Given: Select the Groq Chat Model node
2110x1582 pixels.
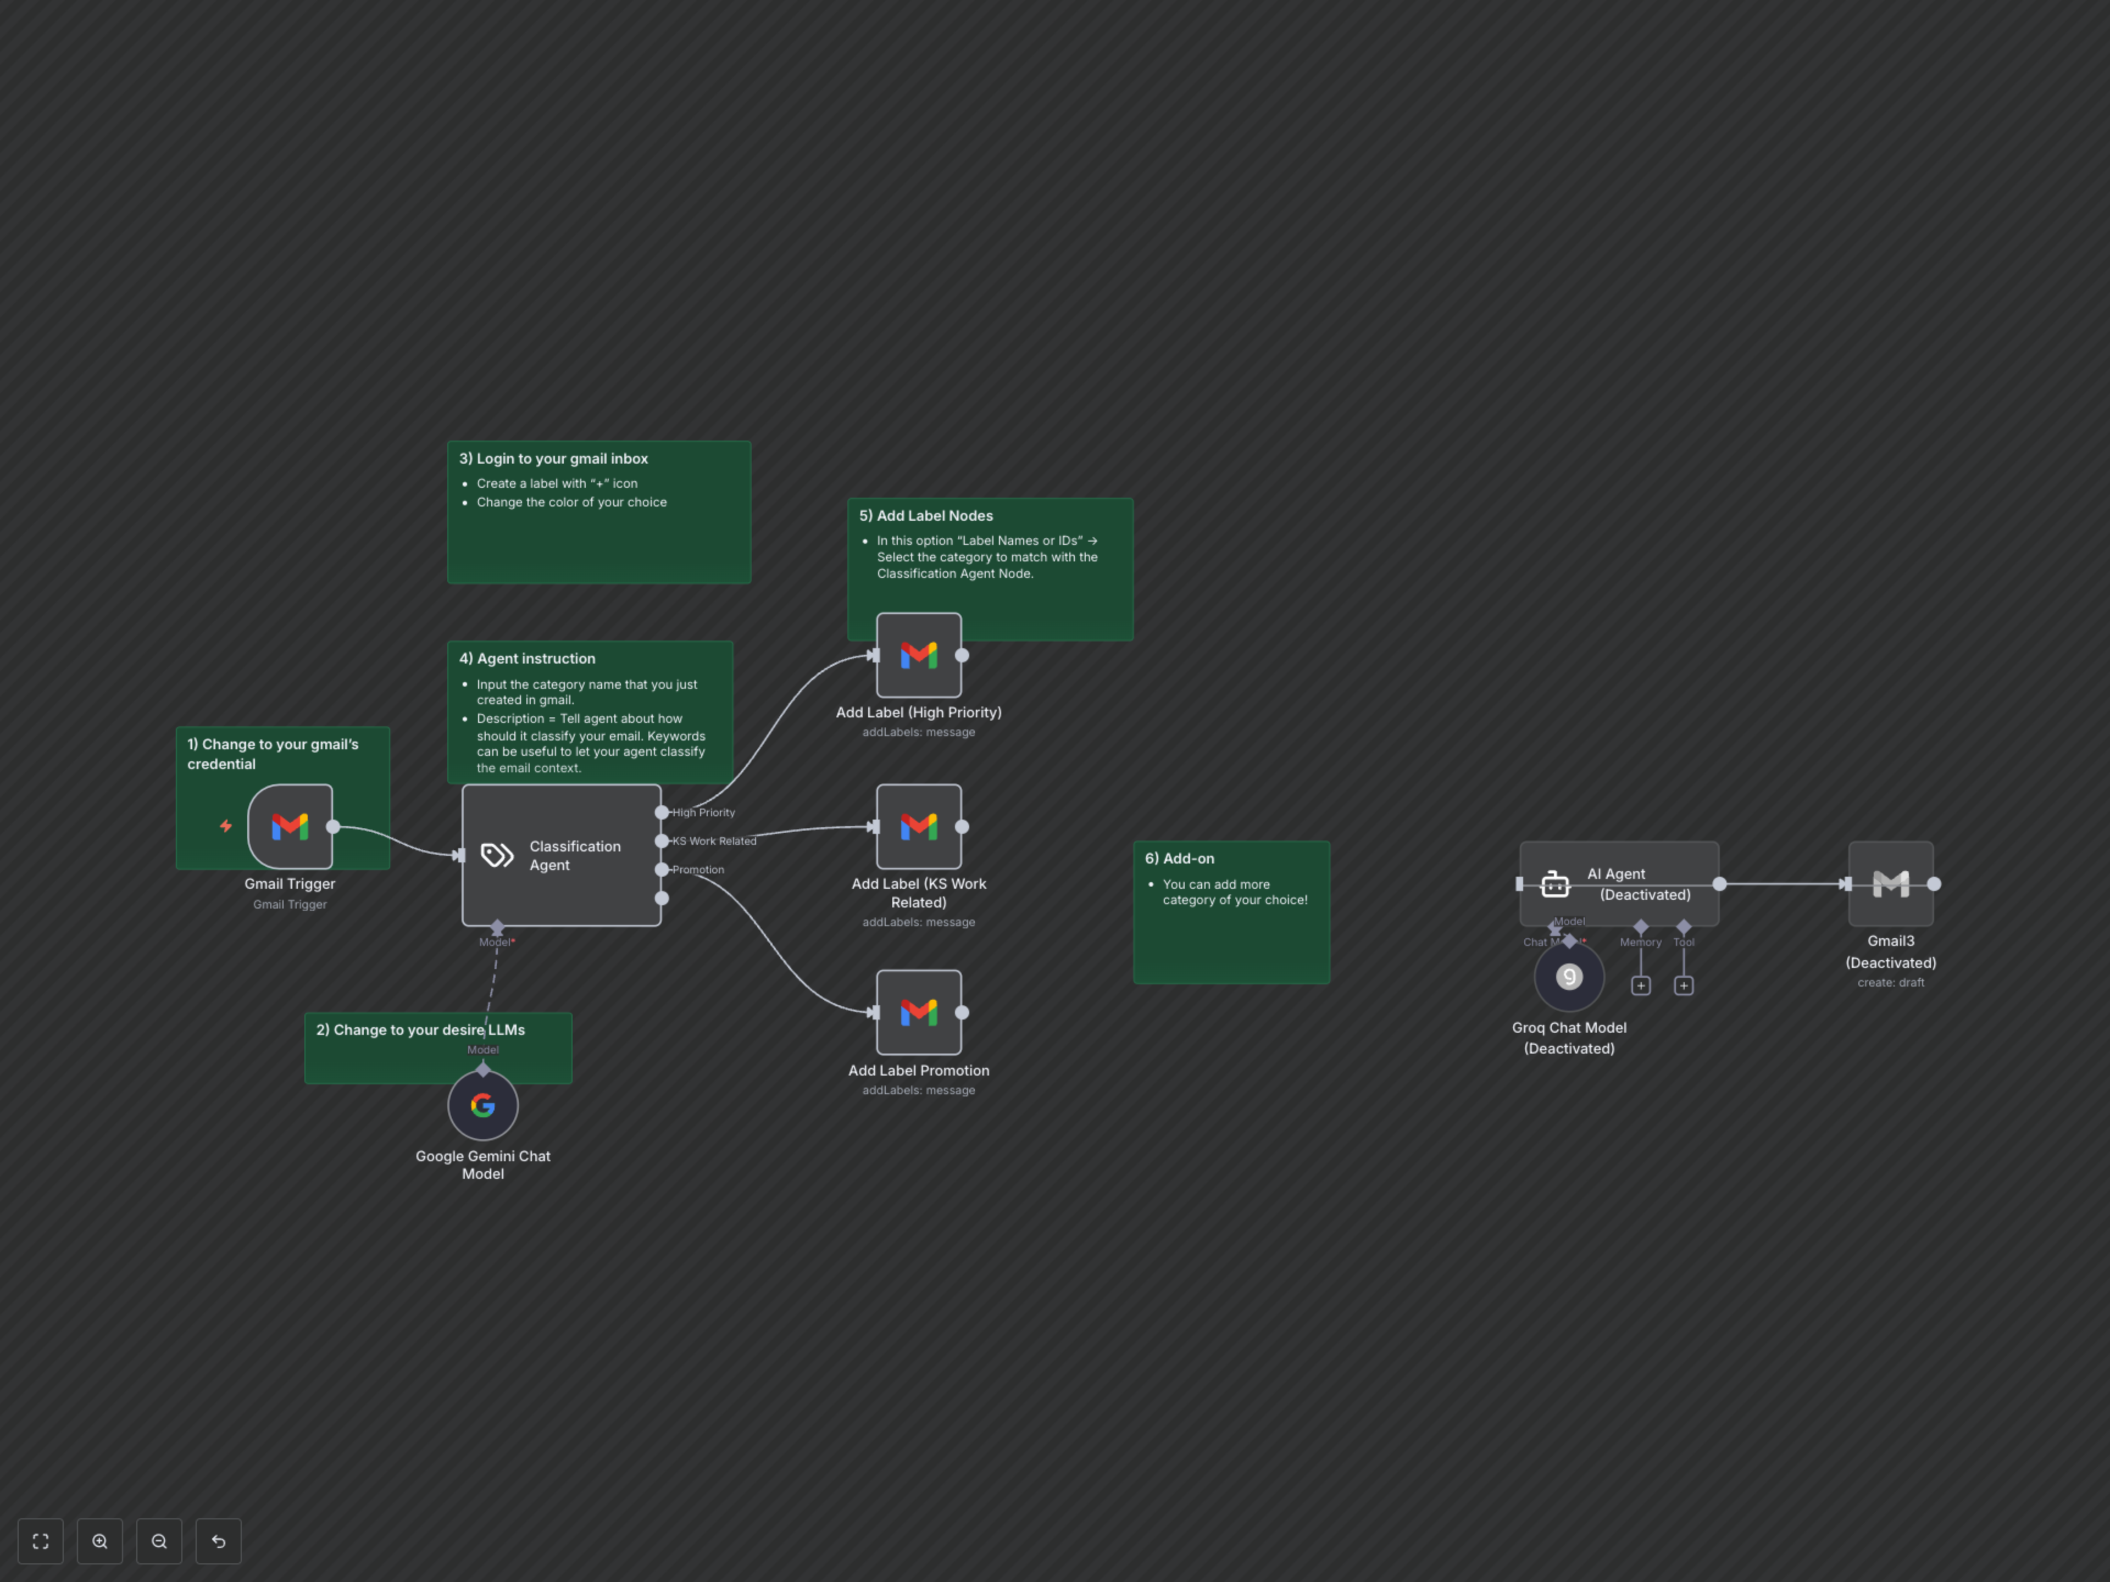Looking at the screenshot, I should [x=1569, y=977].
